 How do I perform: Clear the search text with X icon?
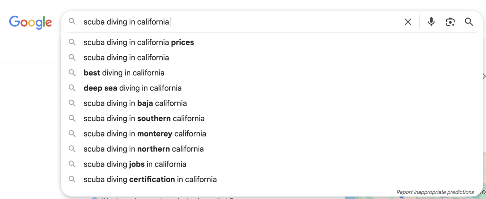pyautogui.click(x=408, y=22)
